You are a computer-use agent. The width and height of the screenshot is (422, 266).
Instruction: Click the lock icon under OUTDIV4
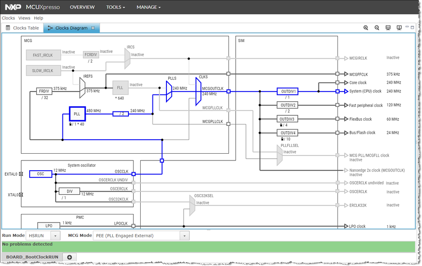click(x=282, y=139)
